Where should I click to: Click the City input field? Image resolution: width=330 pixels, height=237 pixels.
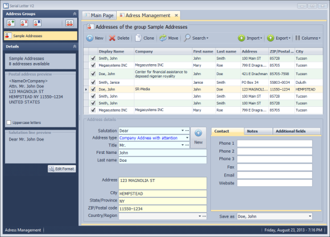tap(163, 194)
